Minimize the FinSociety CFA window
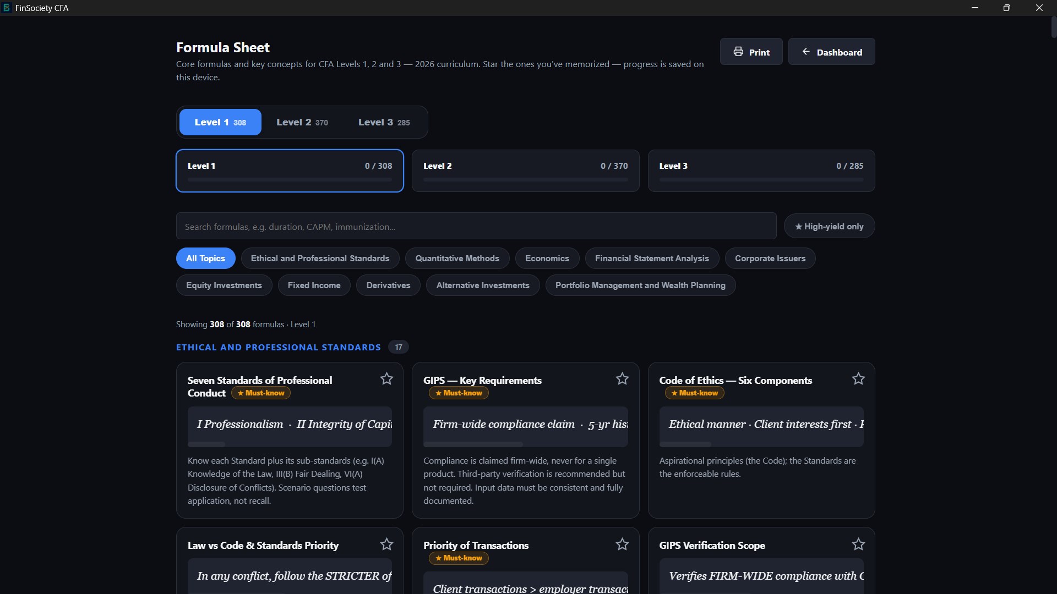 coord(975,8)
